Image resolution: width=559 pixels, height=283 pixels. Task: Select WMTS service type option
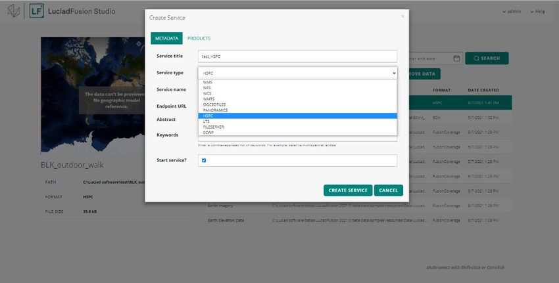[x=297, y=99]
